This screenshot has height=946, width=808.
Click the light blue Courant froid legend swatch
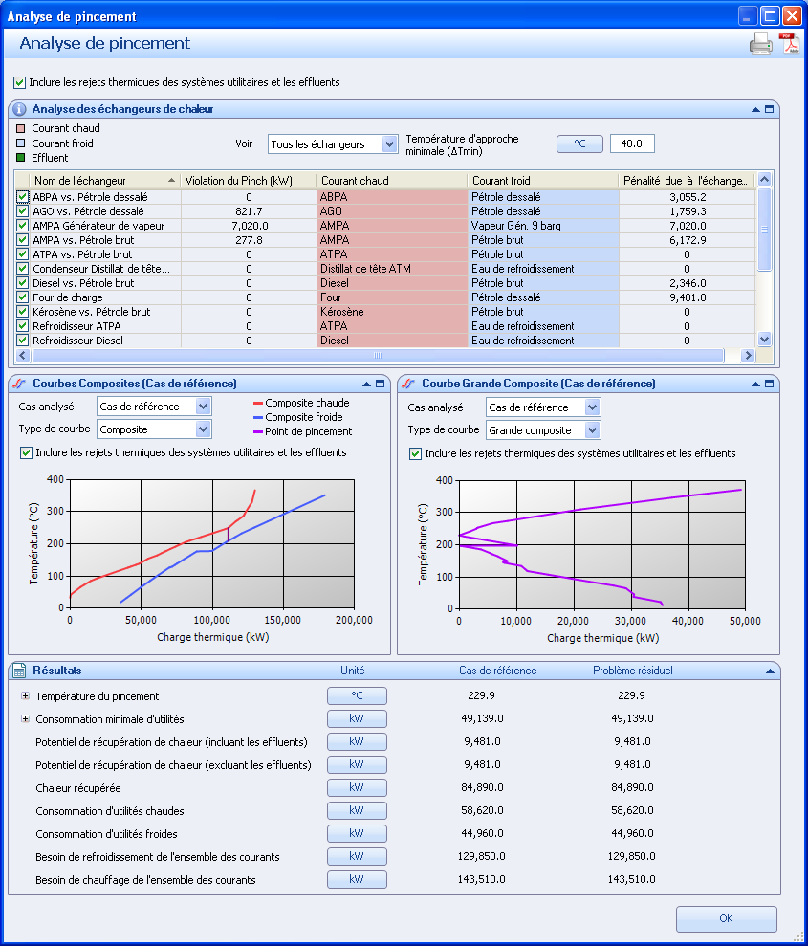click(x=20, y=143)
